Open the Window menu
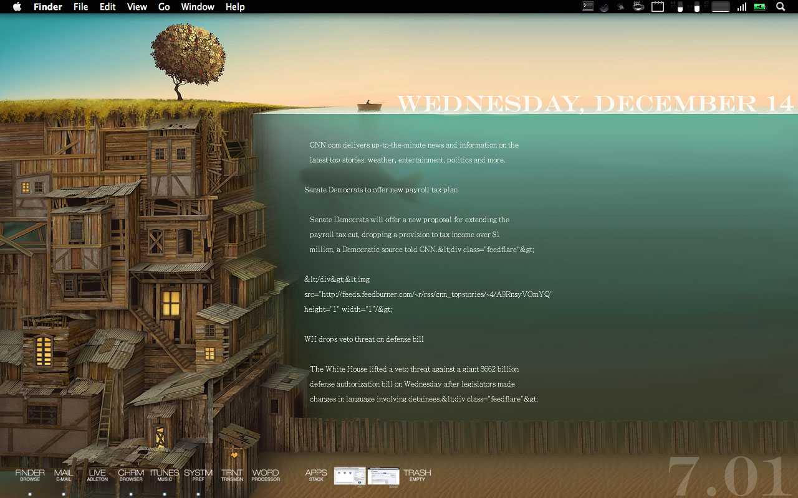Screen dimensions: 798x498 198,7
